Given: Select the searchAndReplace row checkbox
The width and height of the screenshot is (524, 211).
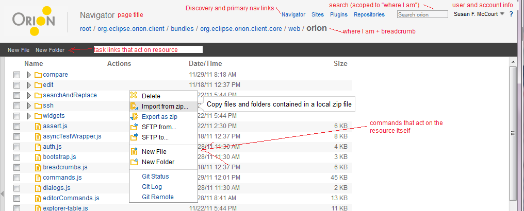Looking at the screenshot, I should 17,96.
